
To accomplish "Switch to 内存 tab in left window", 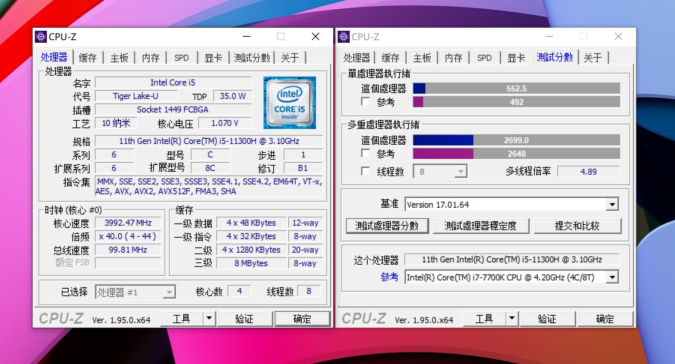I will (x=151, y=58).
